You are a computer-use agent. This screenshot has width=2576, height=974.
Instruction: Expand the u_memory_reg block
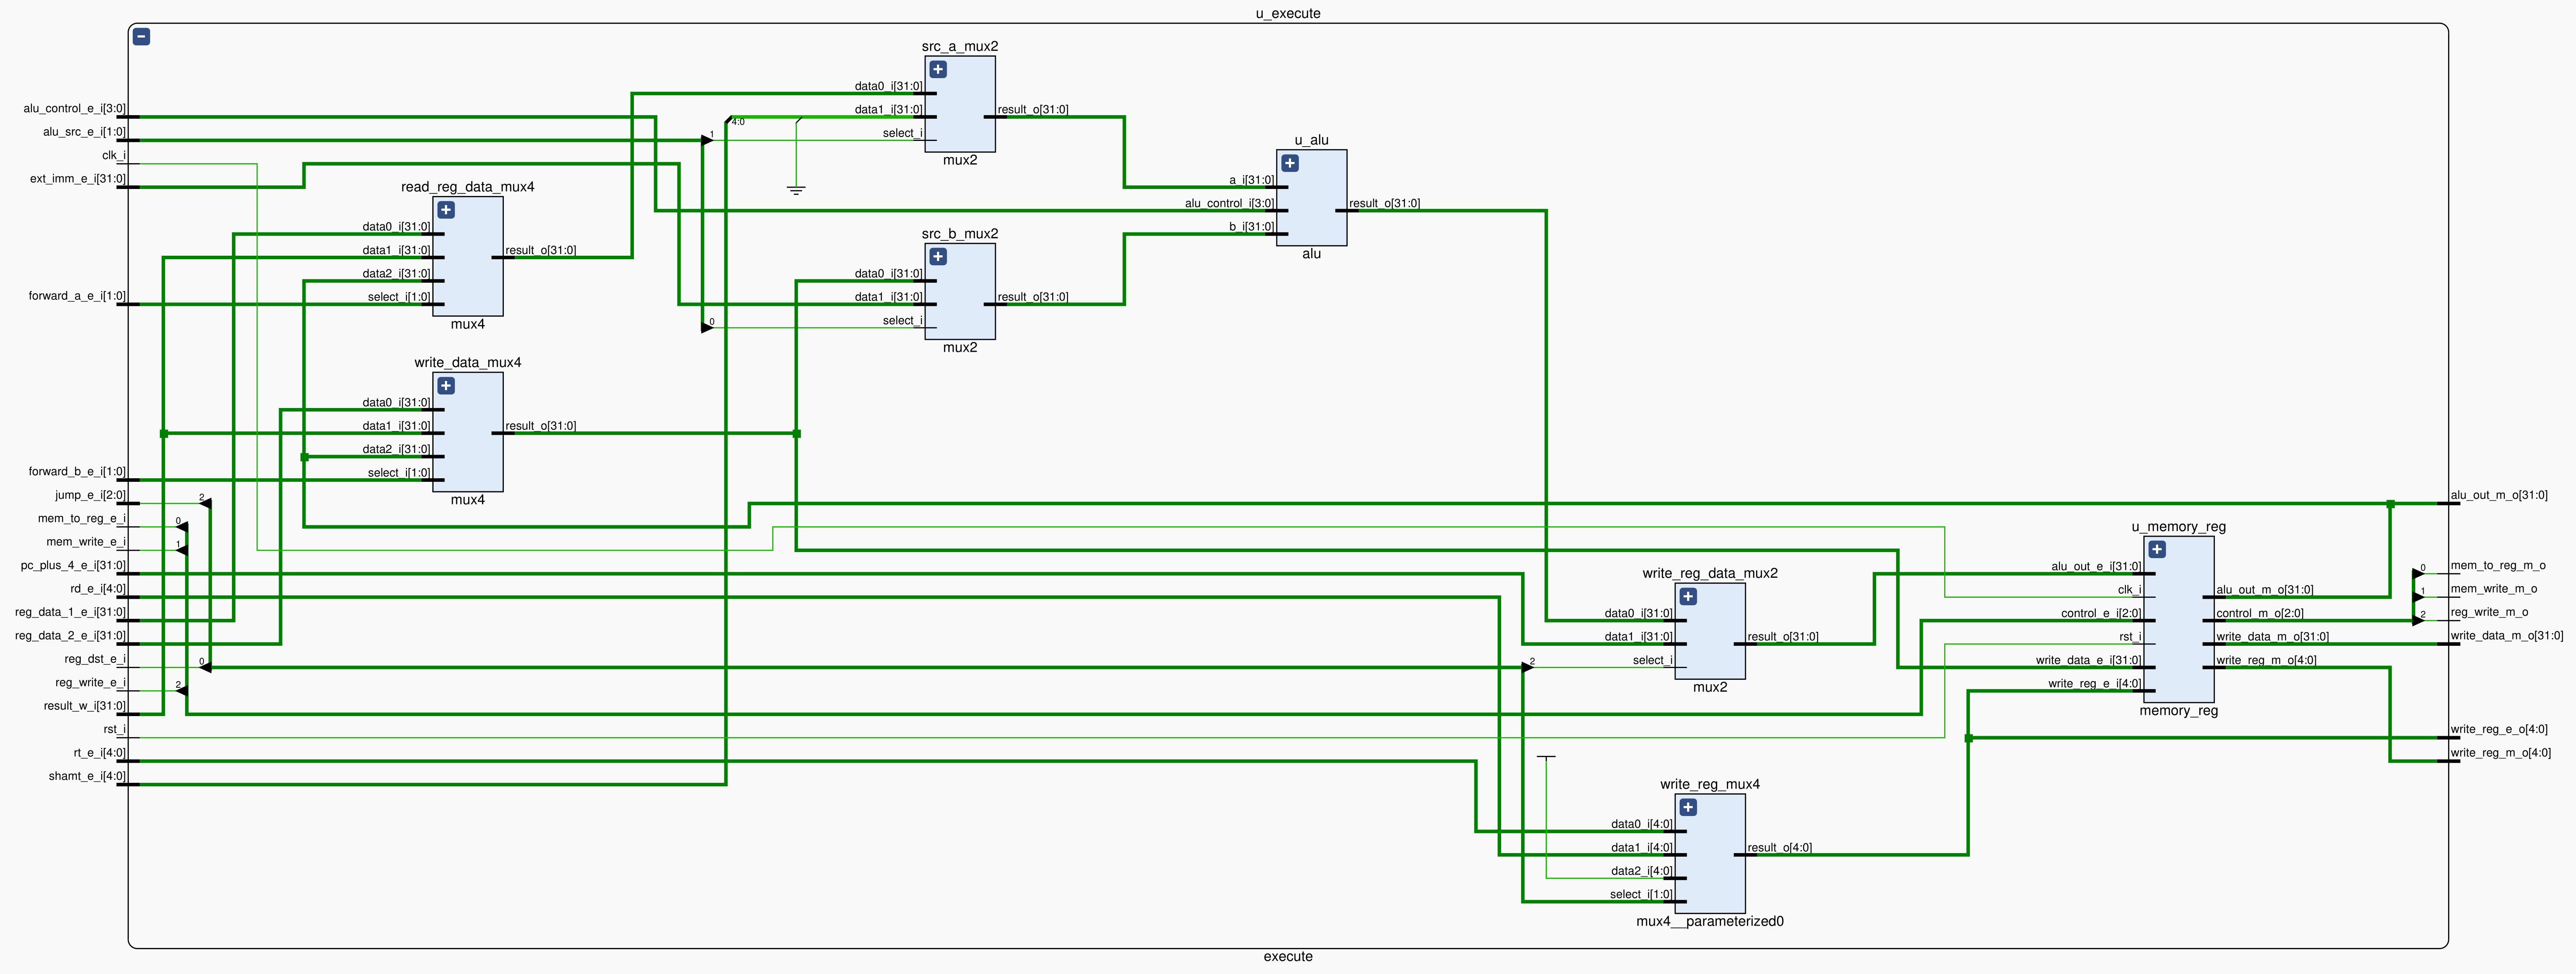click(x=2157, y=549)
